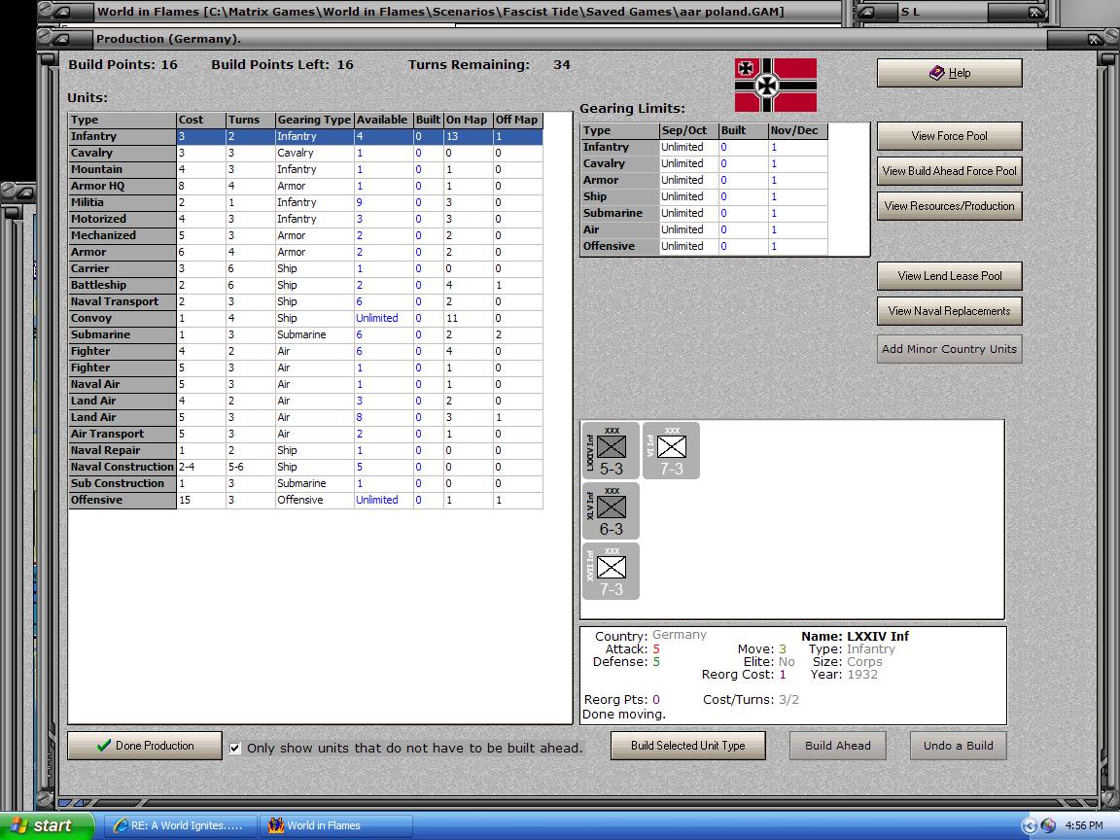Select the Naval Transport row
The height and width of the screenshot is (840, 1120).
pos(305,301)
